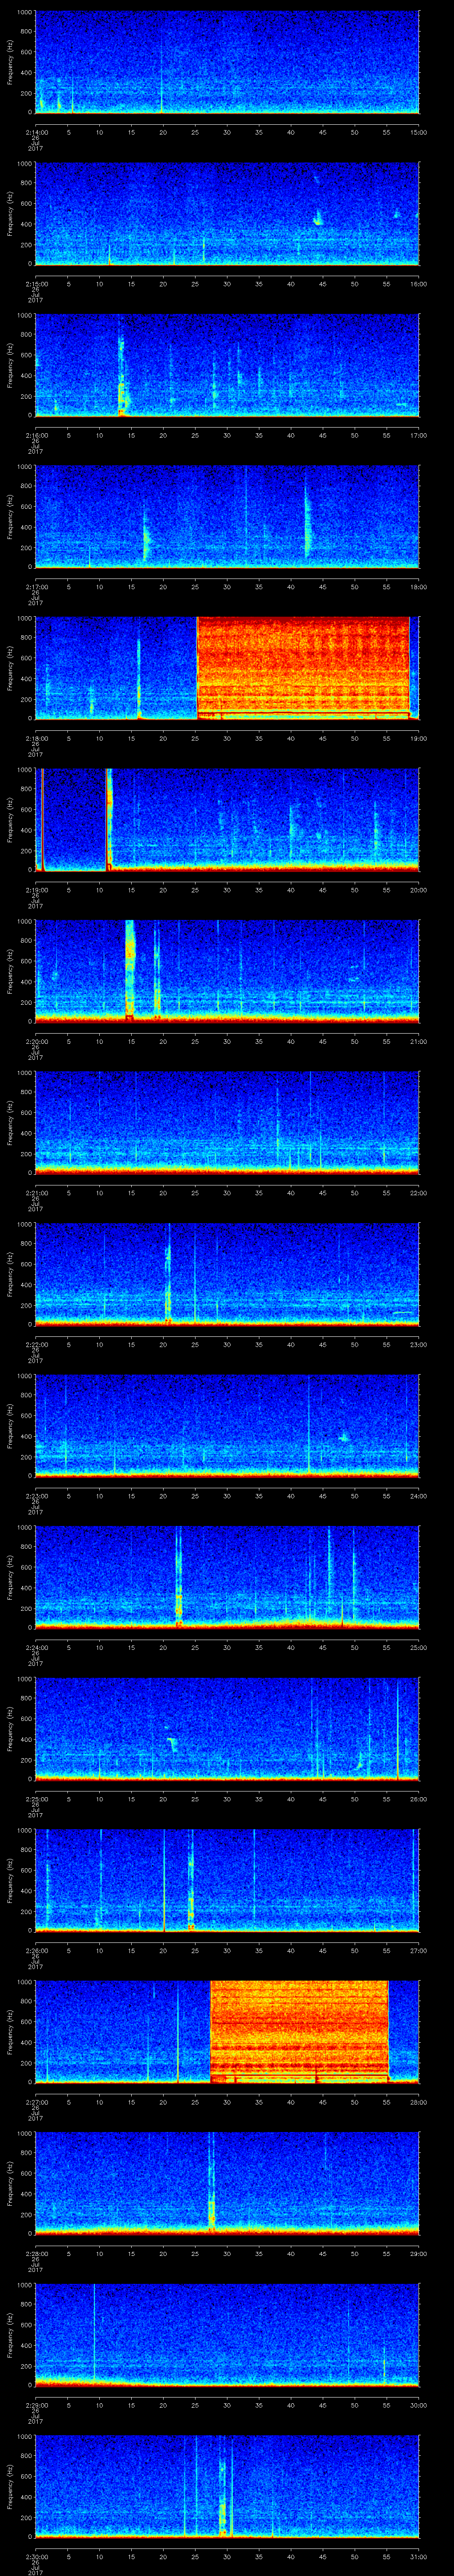The image size is (454, 2576).
Task: Click the Frequency (Hz) axis label of the top spectrogram
Action: [11, 62]
